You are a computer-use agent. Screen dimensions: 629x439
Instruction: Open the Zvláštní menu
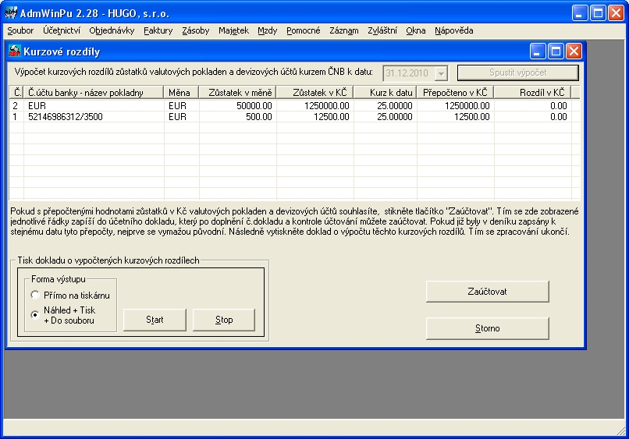click(382, 30)
